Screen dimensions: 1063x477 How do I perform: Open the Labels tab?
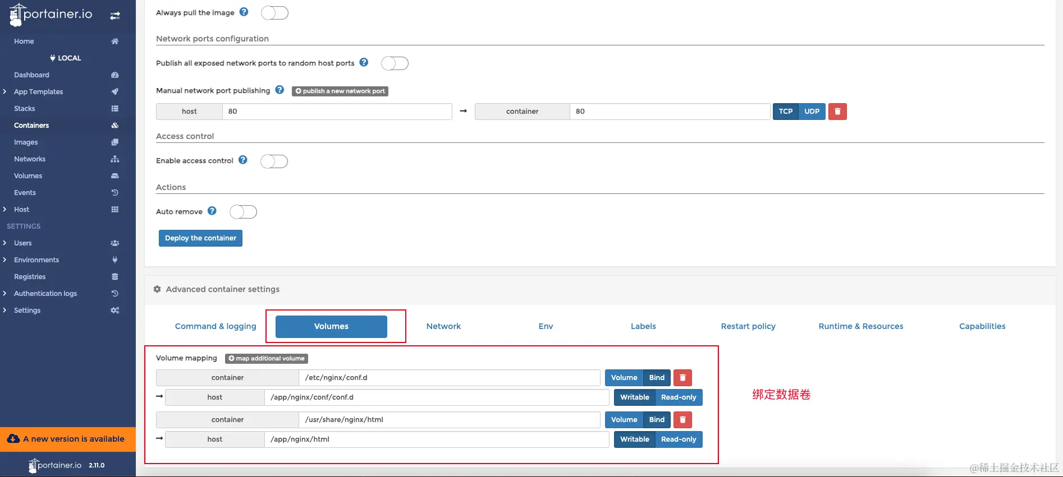click(643, 326)
